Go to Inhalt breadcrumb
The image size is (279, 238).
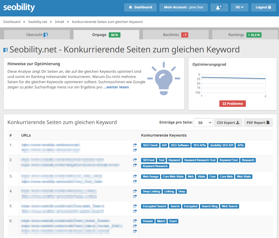click(60, 22)
